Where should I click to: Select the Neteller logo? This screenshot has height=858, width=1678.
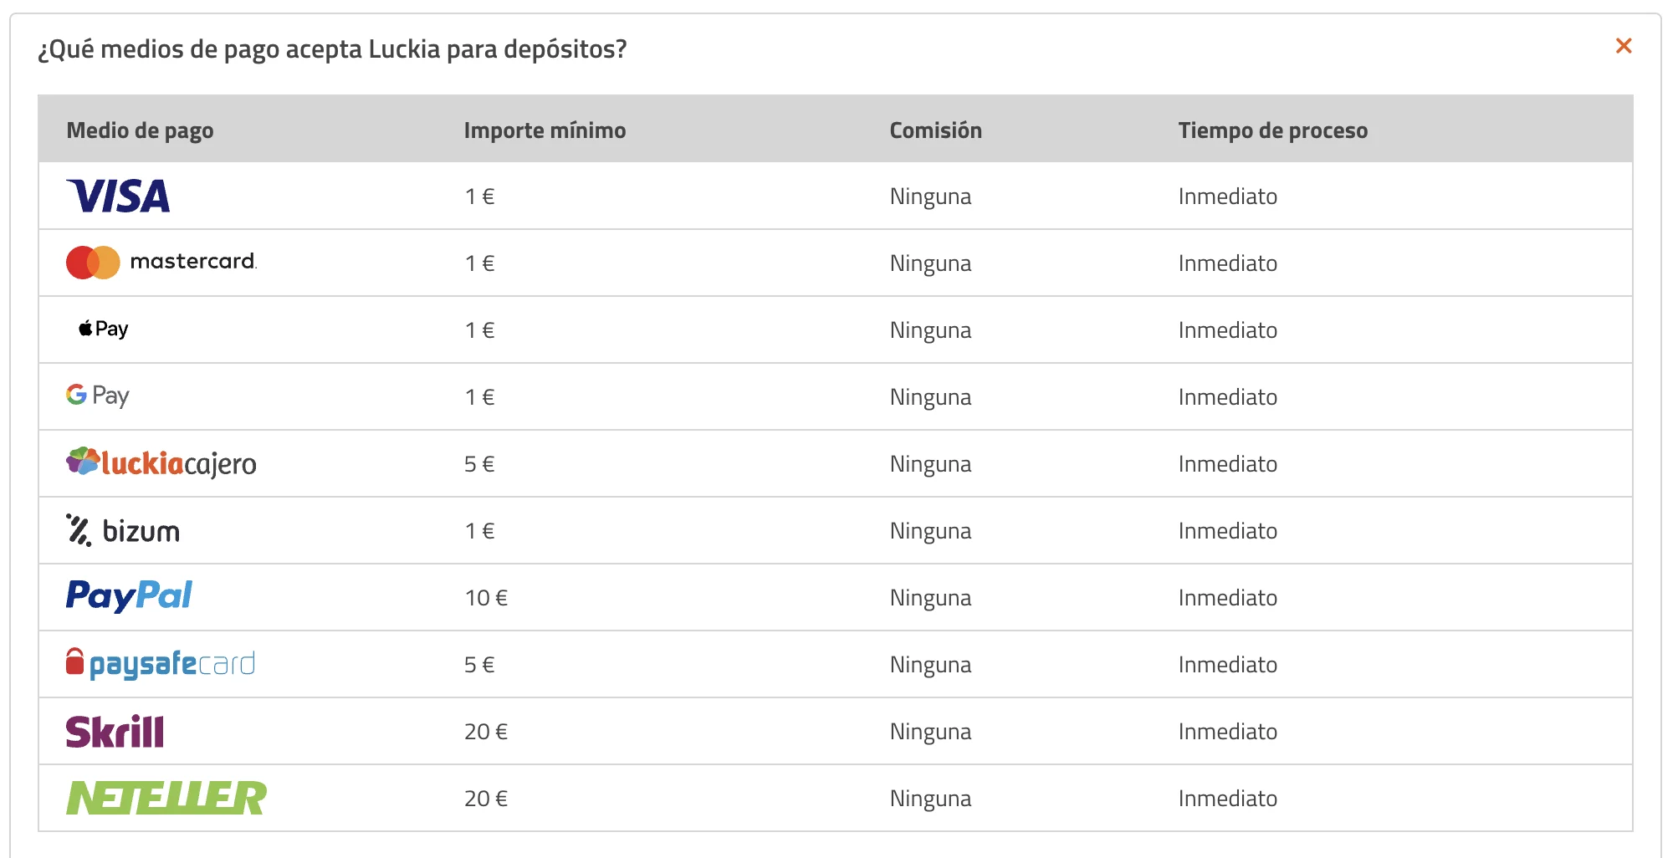(166, 798)
